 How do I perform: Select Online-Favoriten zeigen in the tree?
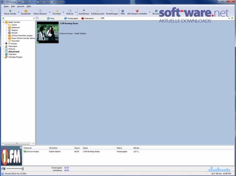point(22,36)
